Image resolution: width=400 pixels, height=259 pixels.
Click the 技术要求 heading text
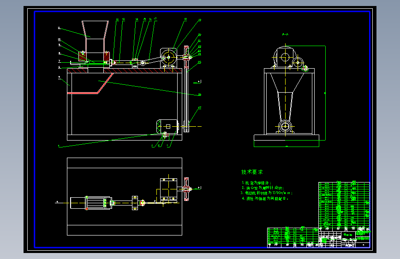click(x=252, y=172)
